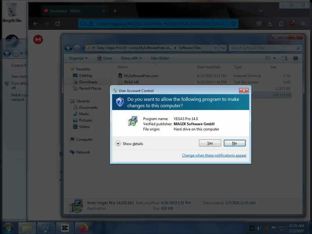Sort by the Size column header
Viewport: 312px width, 234px height.
[x=273, y=67]
